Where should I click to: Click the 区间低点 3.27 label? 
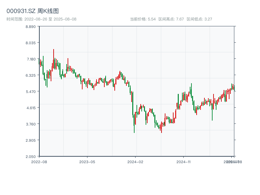pos(199,19)
